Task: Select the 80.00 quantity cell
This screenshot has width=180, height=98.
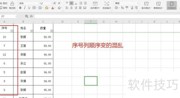Action: 43,37
